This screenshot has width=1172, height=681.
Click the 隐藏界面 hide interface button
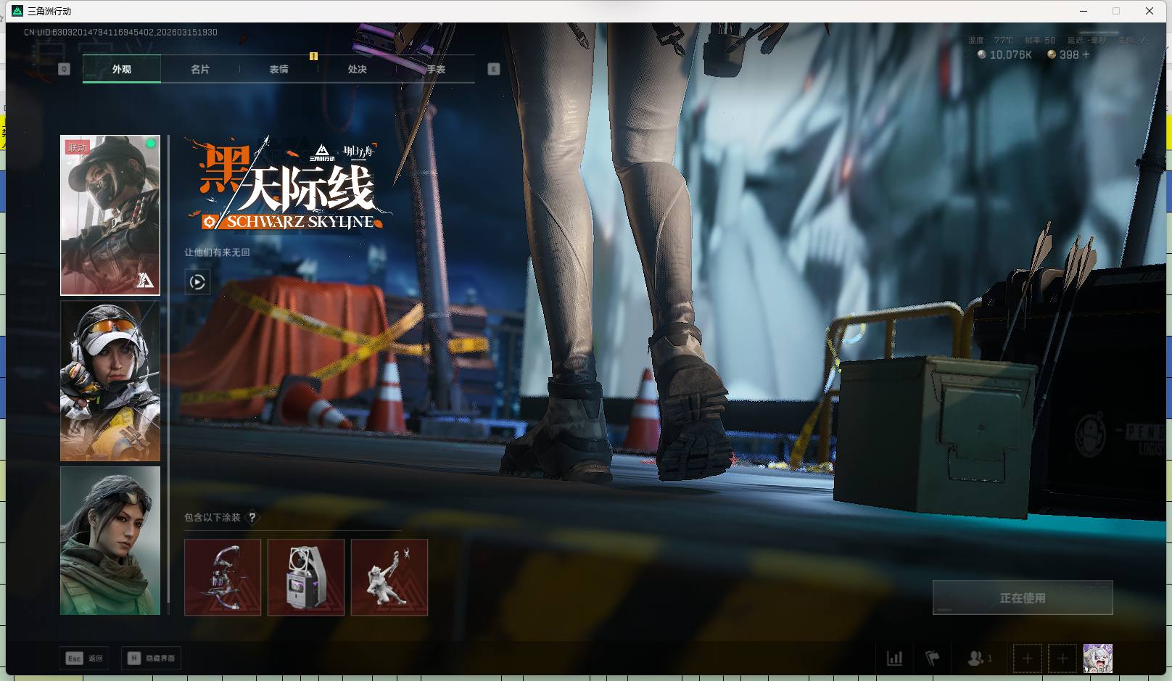[152, 658]
